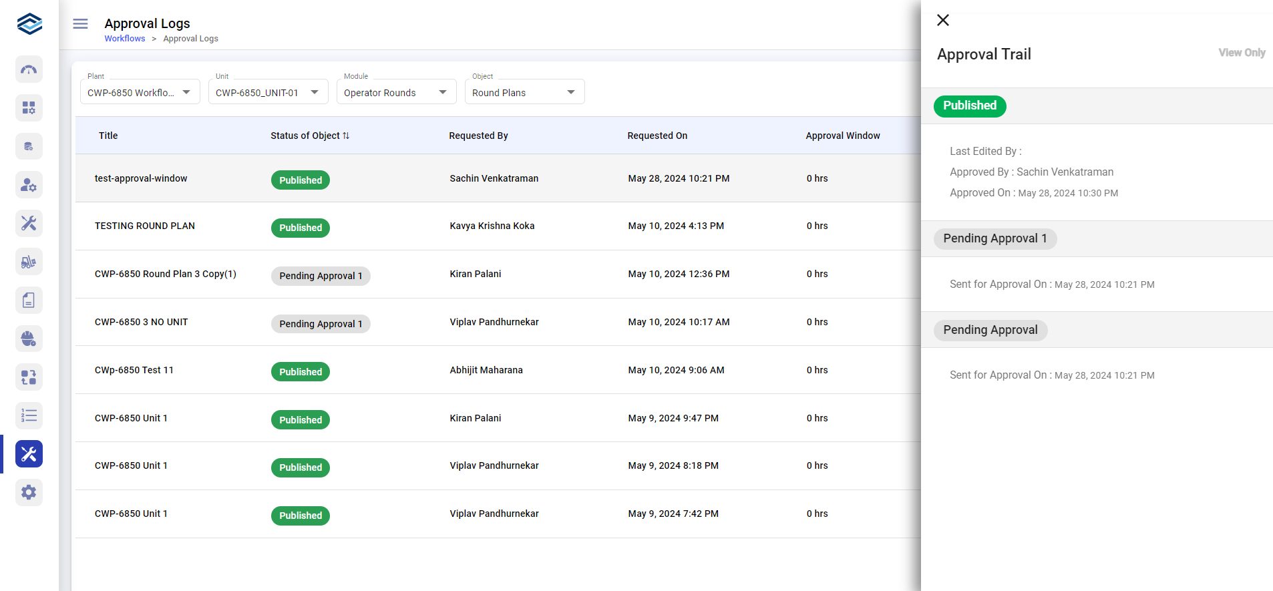This screenshot has height=591, width=1273.
Task: Click Published badge in test-approval-window row
Action: pyautogui.click(x=301, y=180)
